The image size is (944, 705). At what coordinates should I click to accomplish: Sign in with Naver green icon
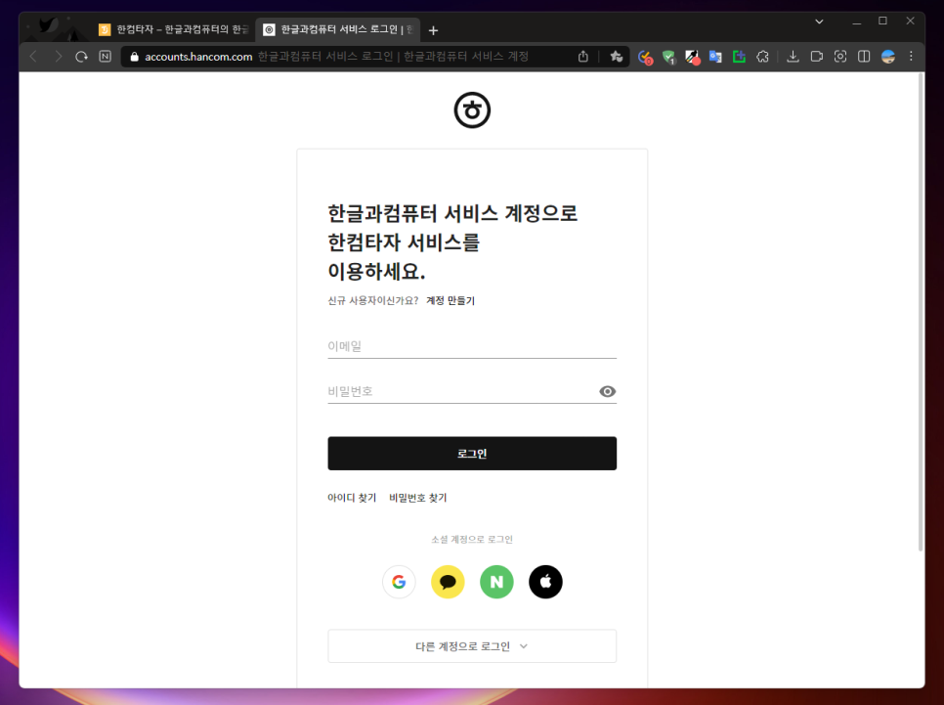pyautogui.click(x=496, y=582)
